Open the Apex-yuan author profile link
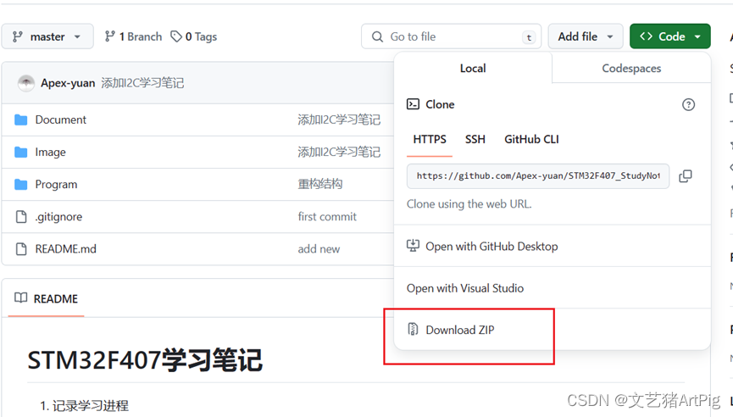Screen dimensions: 733x417 pos(68,83)
